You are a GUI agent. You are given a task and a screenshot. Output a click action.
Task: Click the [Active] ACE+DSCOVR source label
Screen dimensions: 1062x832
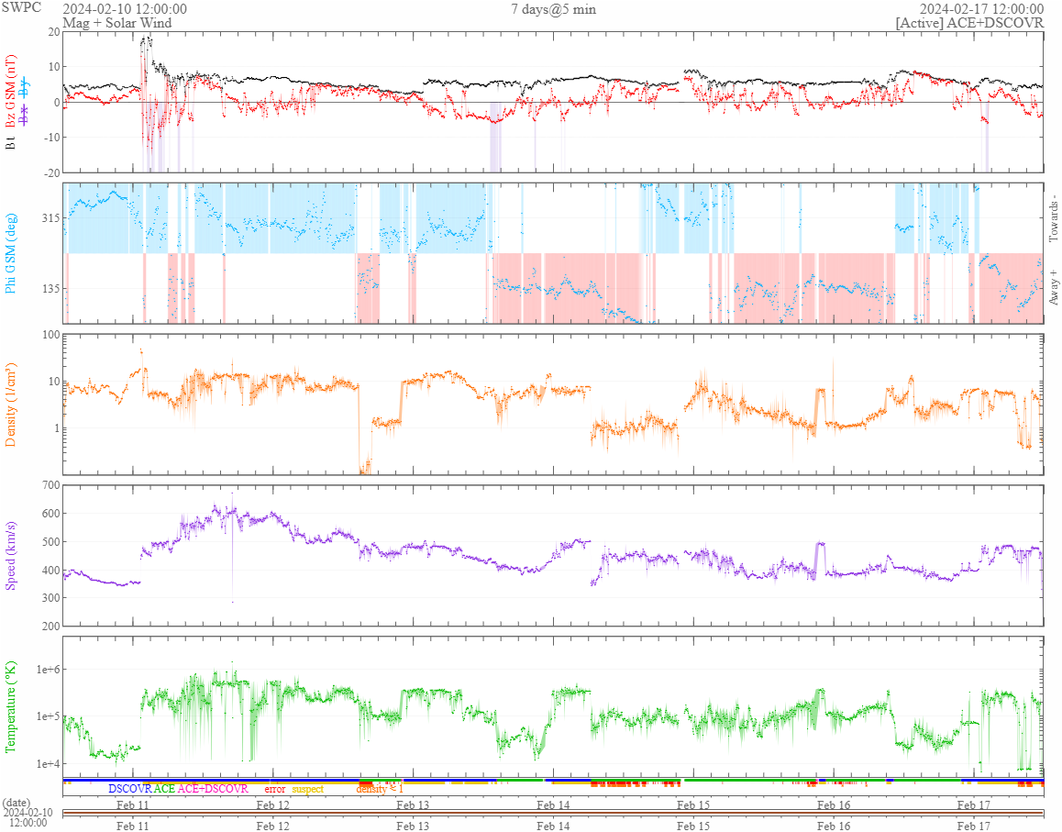point(969,22)
